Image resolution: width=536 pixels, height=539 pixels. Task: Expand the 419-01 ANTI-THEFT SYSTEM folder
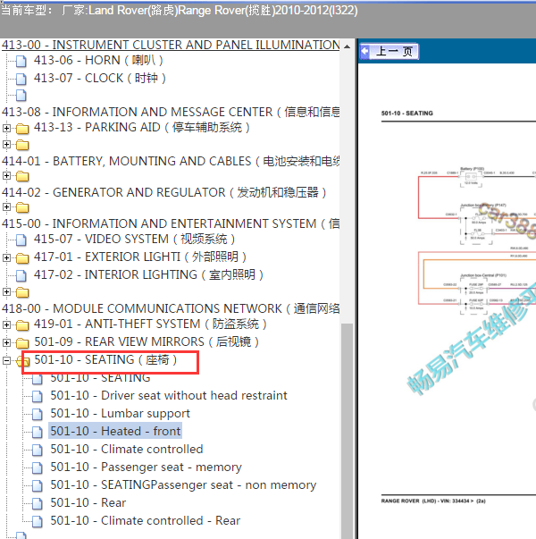pyautogui.click(x=6, y=324)
